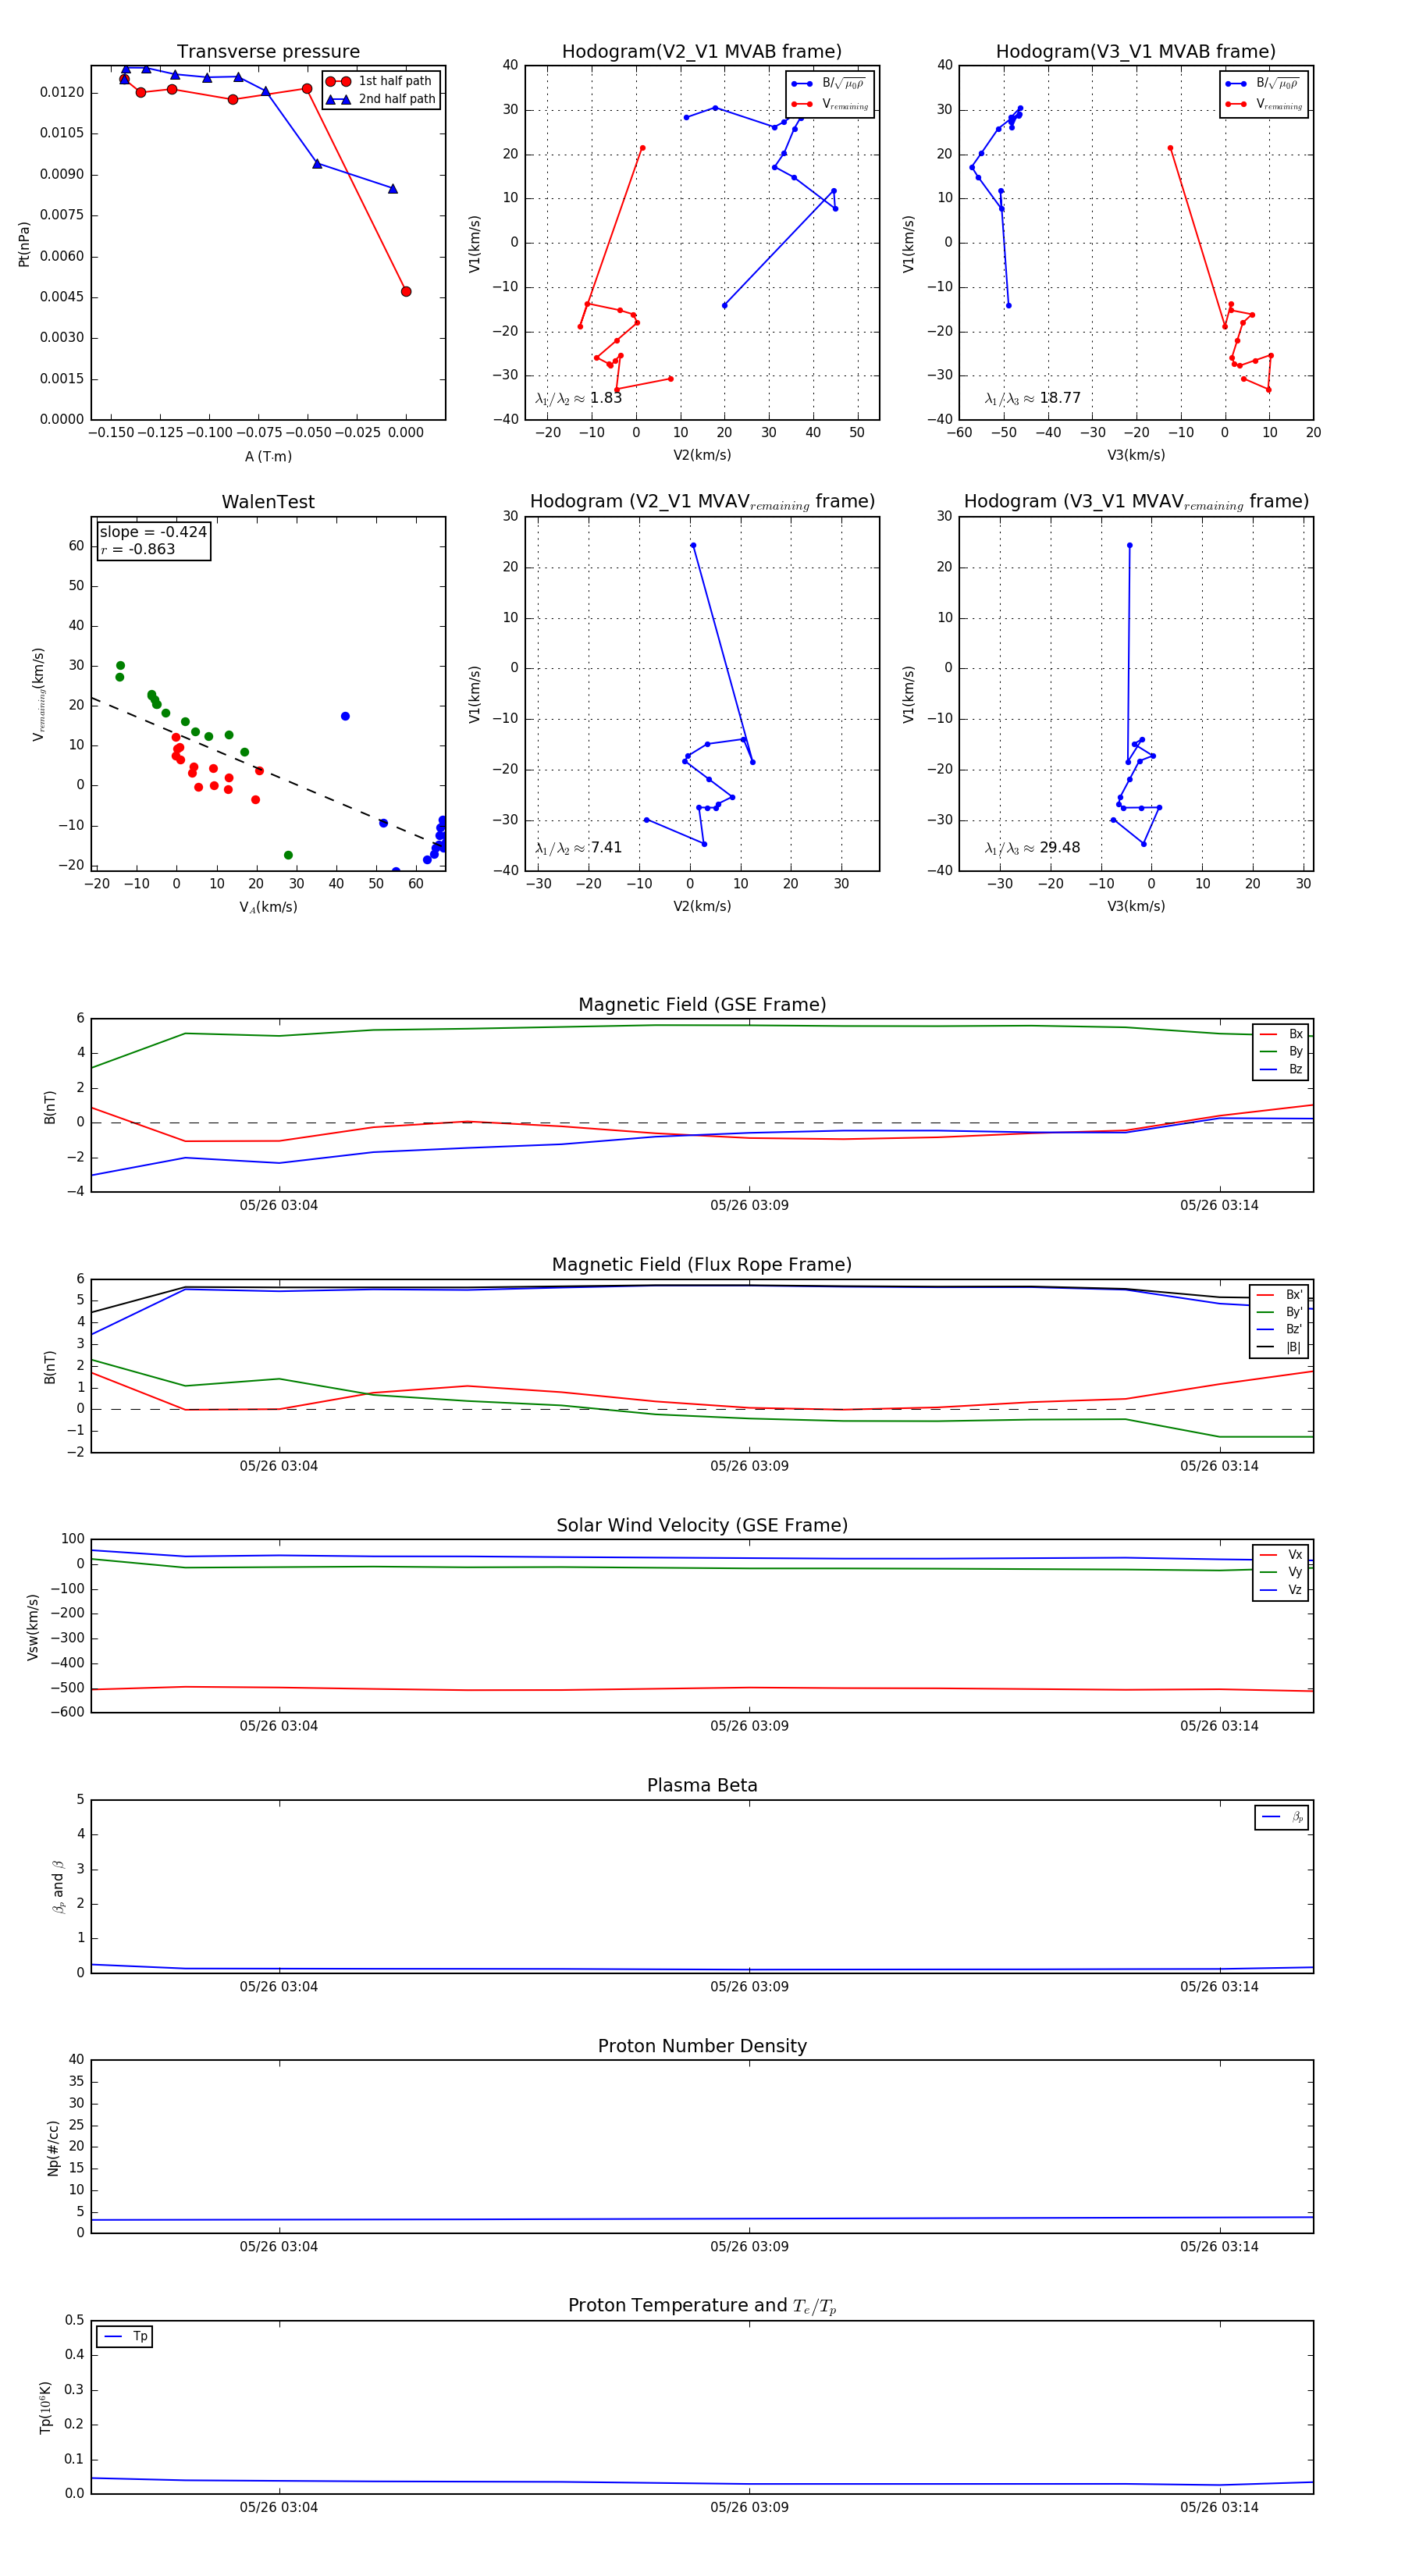Select "Bx'" in the flux rope legend
The image size is (1405, 2576).
1280,1295
